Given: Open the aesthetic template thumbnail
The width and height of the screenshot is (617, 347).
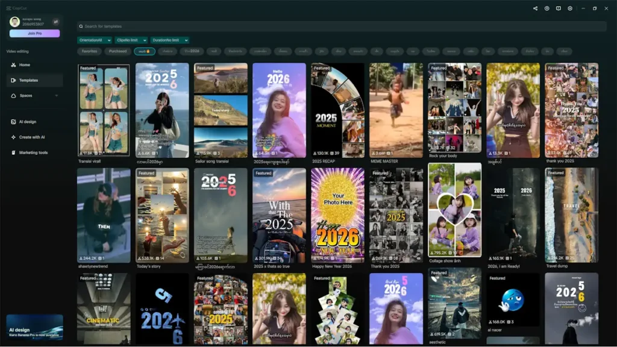Looking at the screenshot, I should pos(454,304).
